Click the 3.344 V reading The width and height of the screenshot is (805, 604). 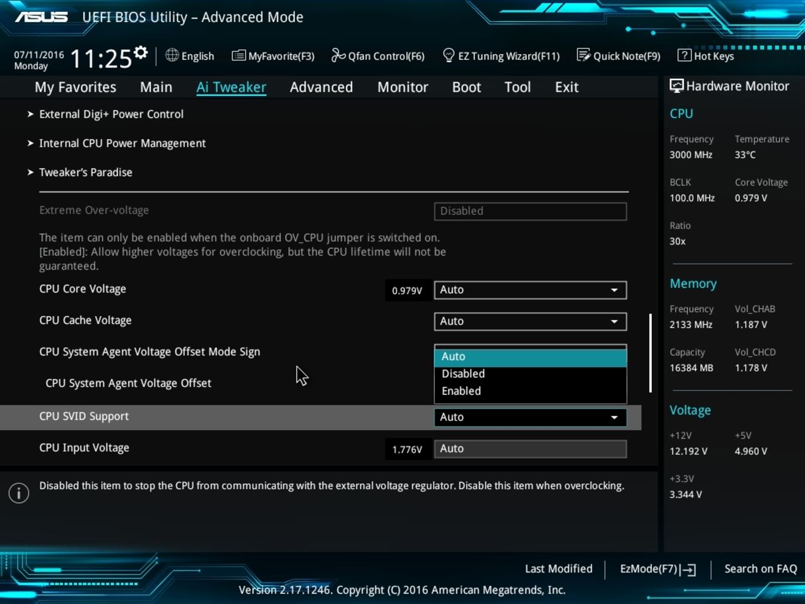point(685,494)
